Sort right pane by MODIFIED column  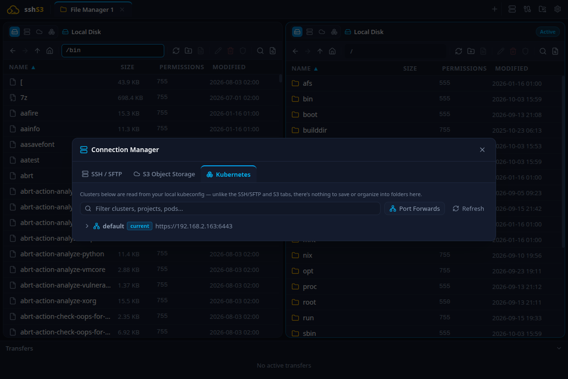512,68
